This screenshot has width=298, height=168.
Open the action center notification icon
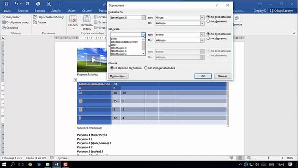coord(290,164)
